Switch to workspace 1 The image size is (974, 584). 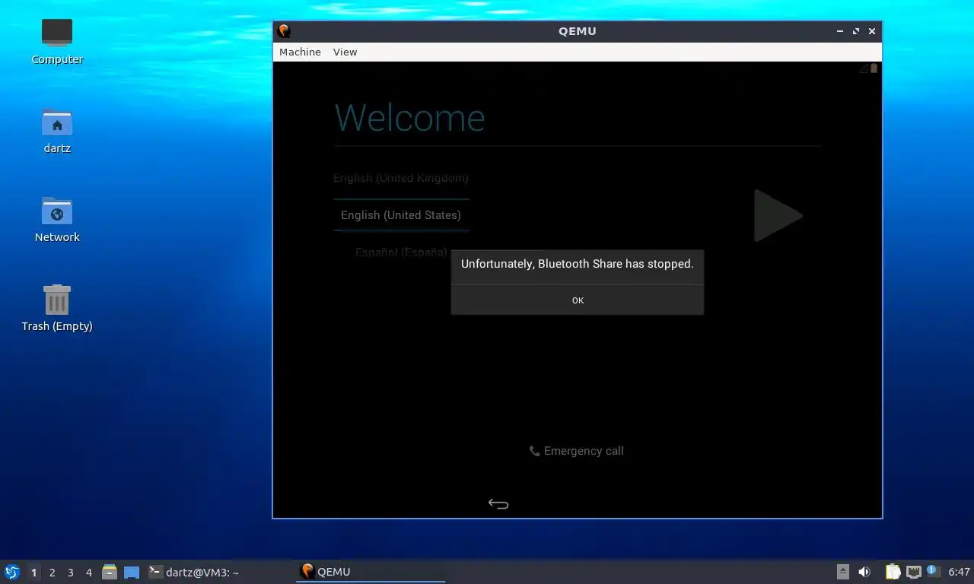[33, 573]
